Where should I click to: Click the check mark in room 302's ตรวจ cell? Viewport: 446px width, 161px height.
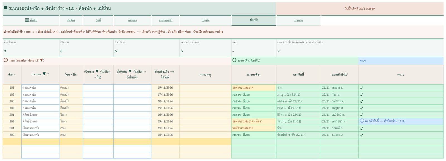click(x=362, y=135)
